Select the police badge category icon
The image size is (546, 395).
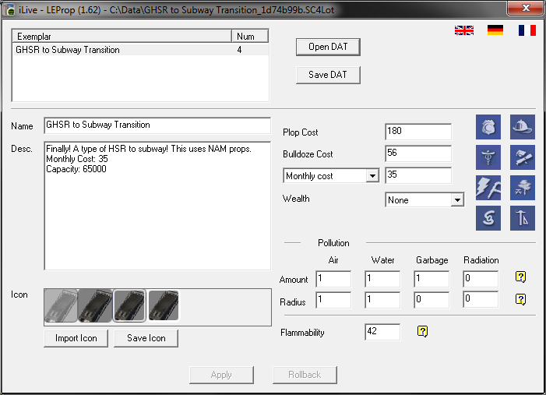(488, 127)
